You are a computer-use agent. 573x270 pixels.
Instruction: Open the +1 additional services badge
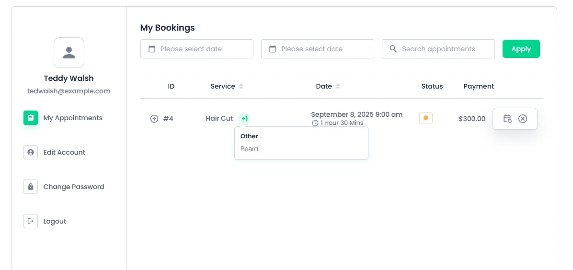244,118
